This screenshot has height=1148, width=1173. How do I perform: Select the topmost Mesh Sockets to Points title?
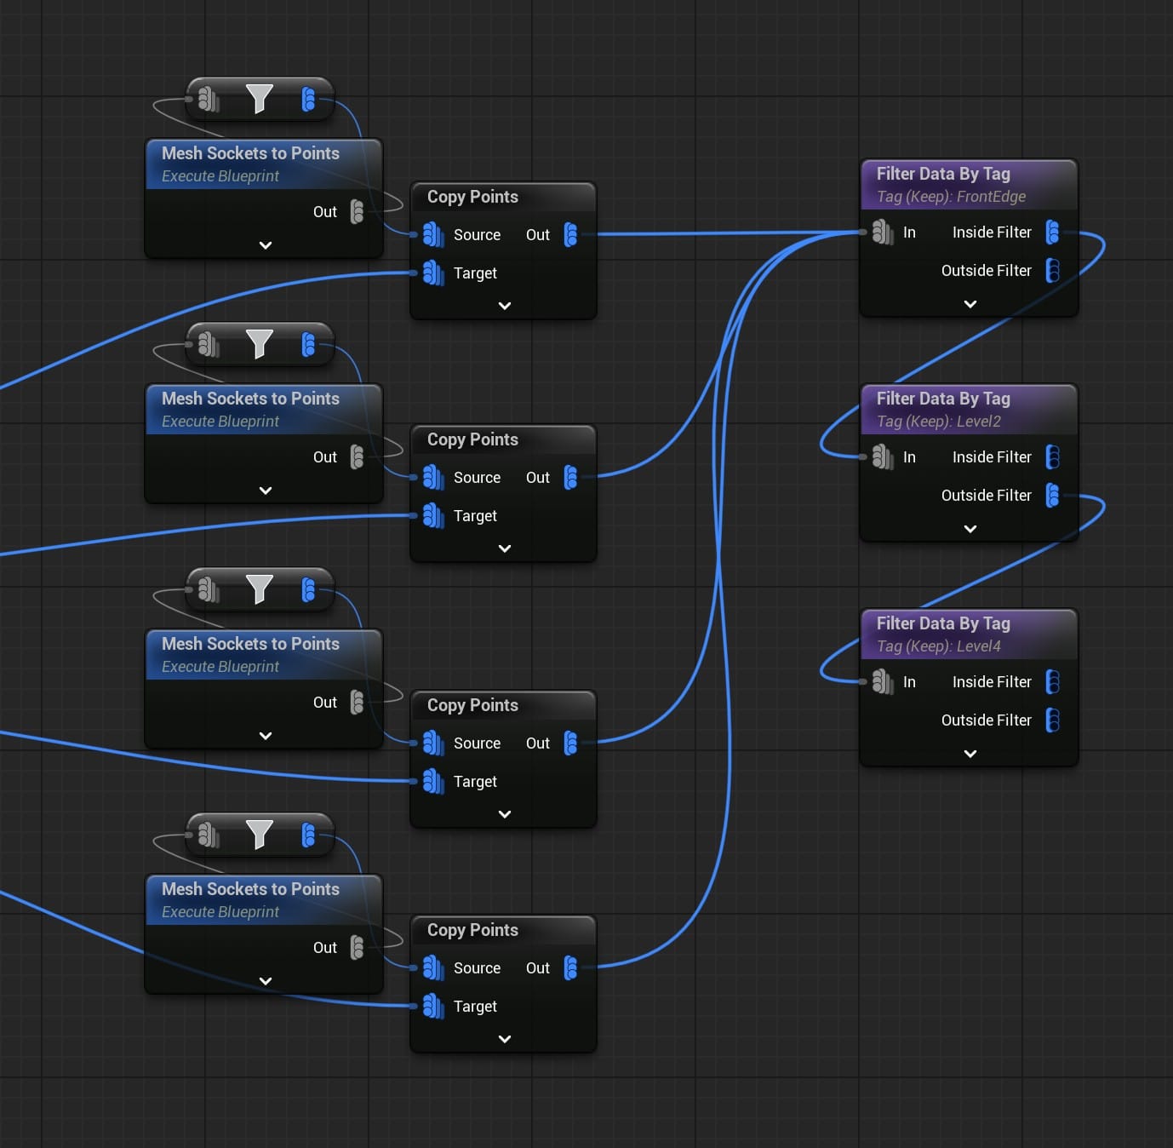pyautogui.click(x=250, y=153)
